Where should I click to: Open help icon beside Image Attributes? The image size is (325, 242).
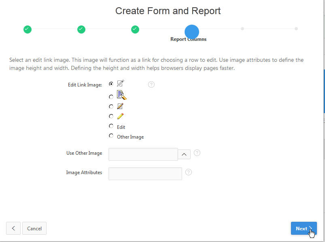189,172
